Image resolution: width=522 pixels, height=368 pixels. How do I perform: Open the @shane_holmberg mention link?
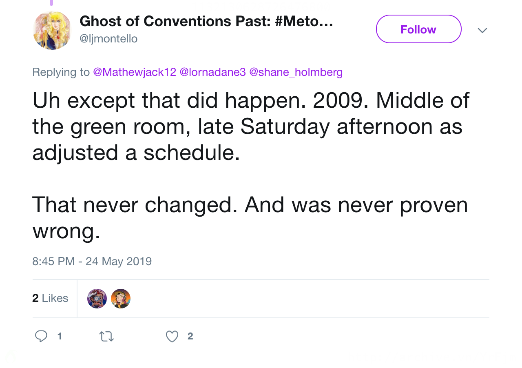pyautogui.click(x=296, y=72)
